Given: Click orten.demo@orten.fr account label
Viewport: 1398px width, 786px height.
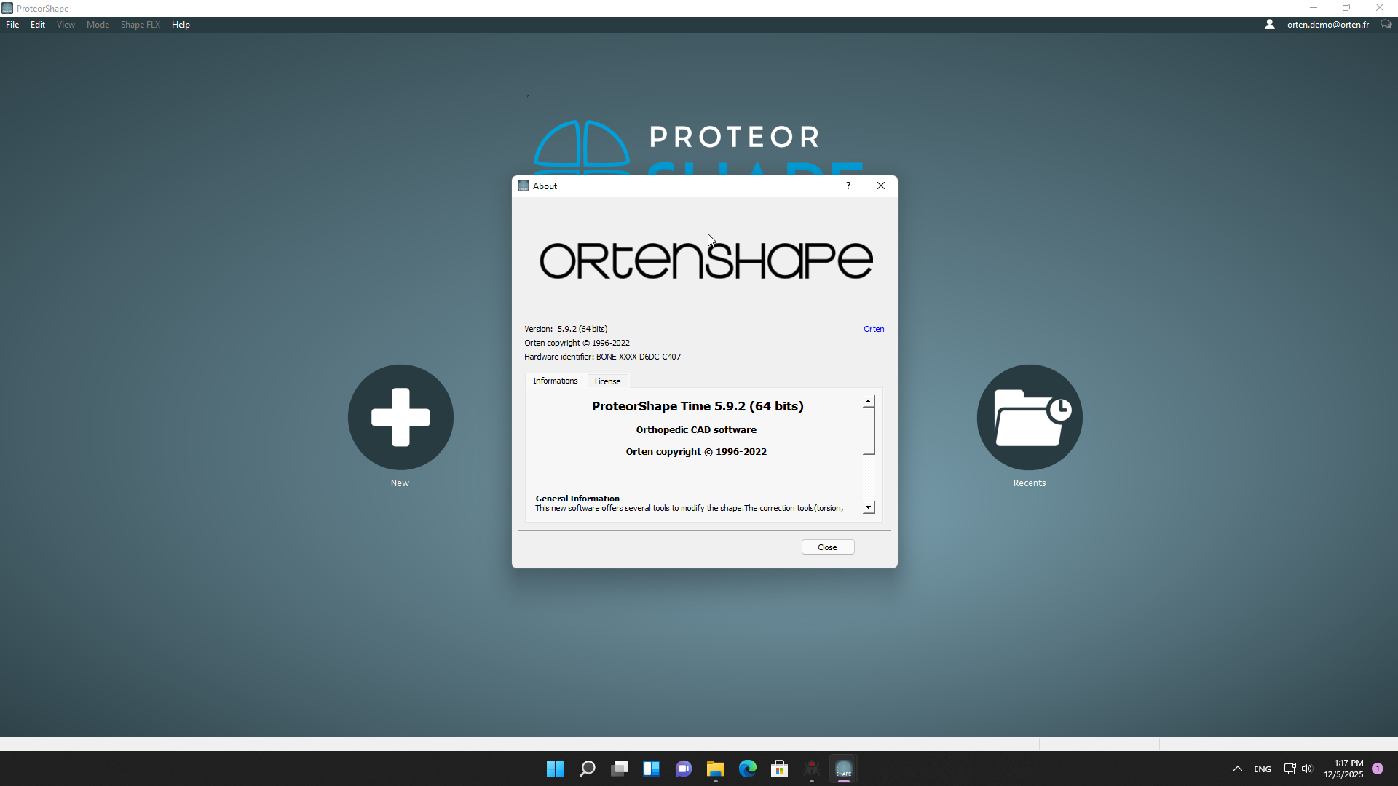Looking at the screenshot, I should (x=1328, y=25).
